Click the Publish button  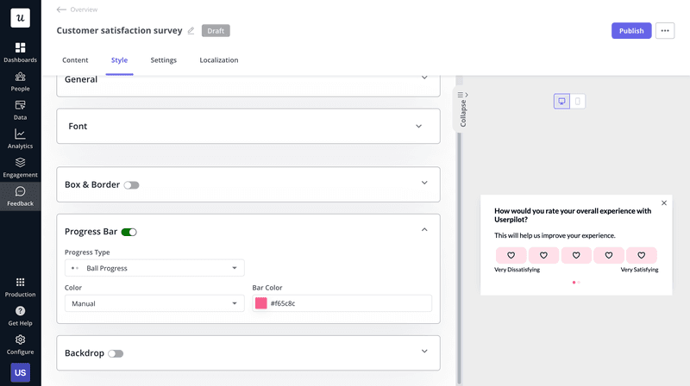click(x=630, y=31)
